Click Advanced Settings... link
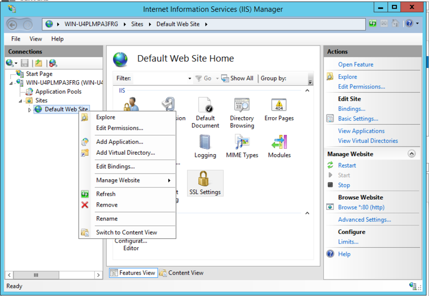The width and height of the screenshot is (429, 296). tap(365, 219)
